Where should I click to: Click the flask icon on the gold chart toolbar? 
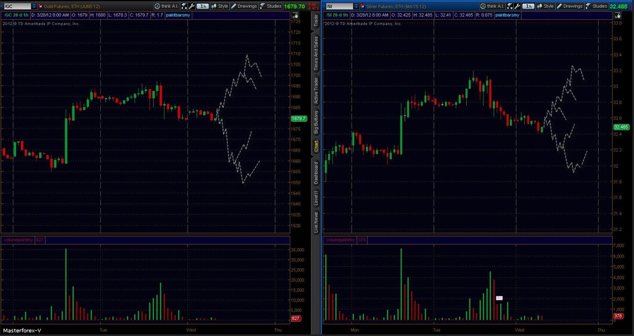185,6
